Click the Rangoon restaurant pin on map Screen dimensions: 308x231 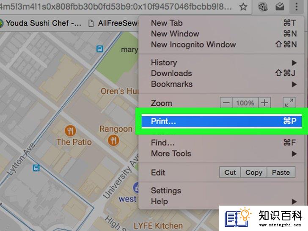tap(113, 140)
